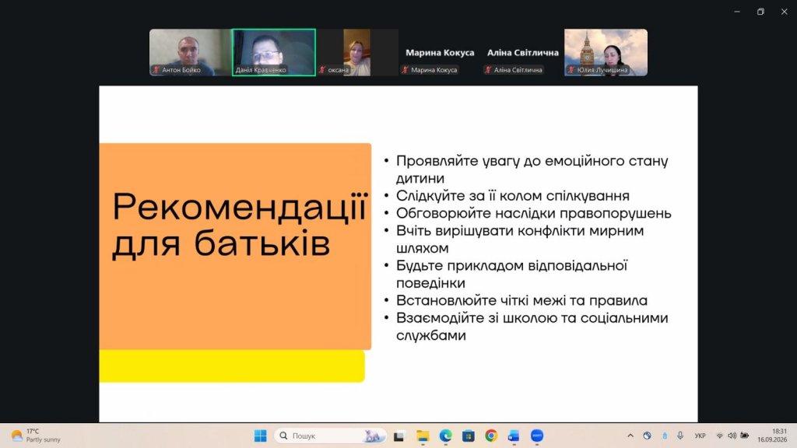797x448 pixels.
Task: Select Марина Кокуса's participant tile
Action: [440, 52]
